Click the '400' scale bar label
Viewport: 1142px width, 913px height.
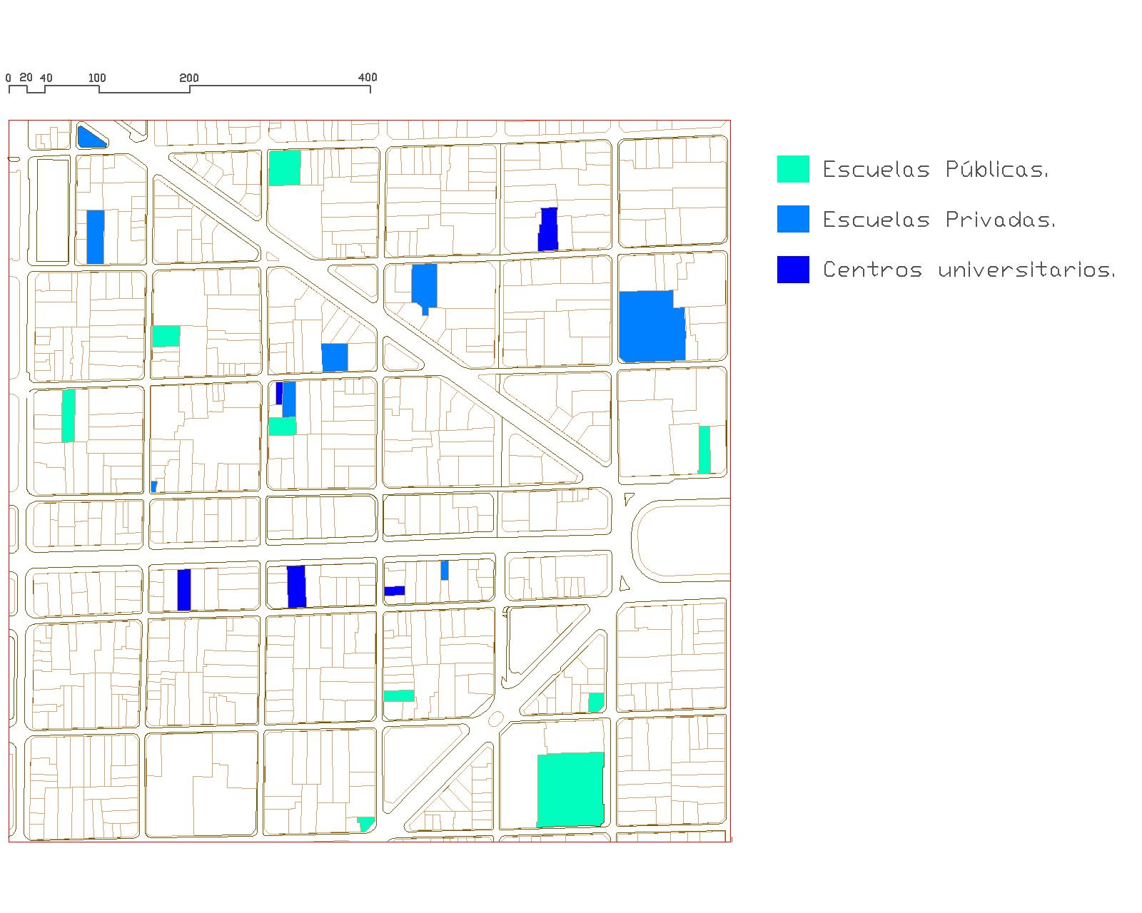click(x=368, y=78)
